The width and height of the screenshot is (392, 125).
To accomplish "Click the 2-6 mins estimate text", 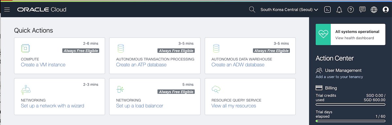I will click(90, 43).
